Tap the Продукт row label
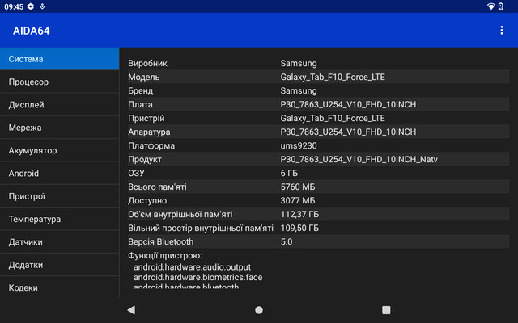 coord(145,160)
